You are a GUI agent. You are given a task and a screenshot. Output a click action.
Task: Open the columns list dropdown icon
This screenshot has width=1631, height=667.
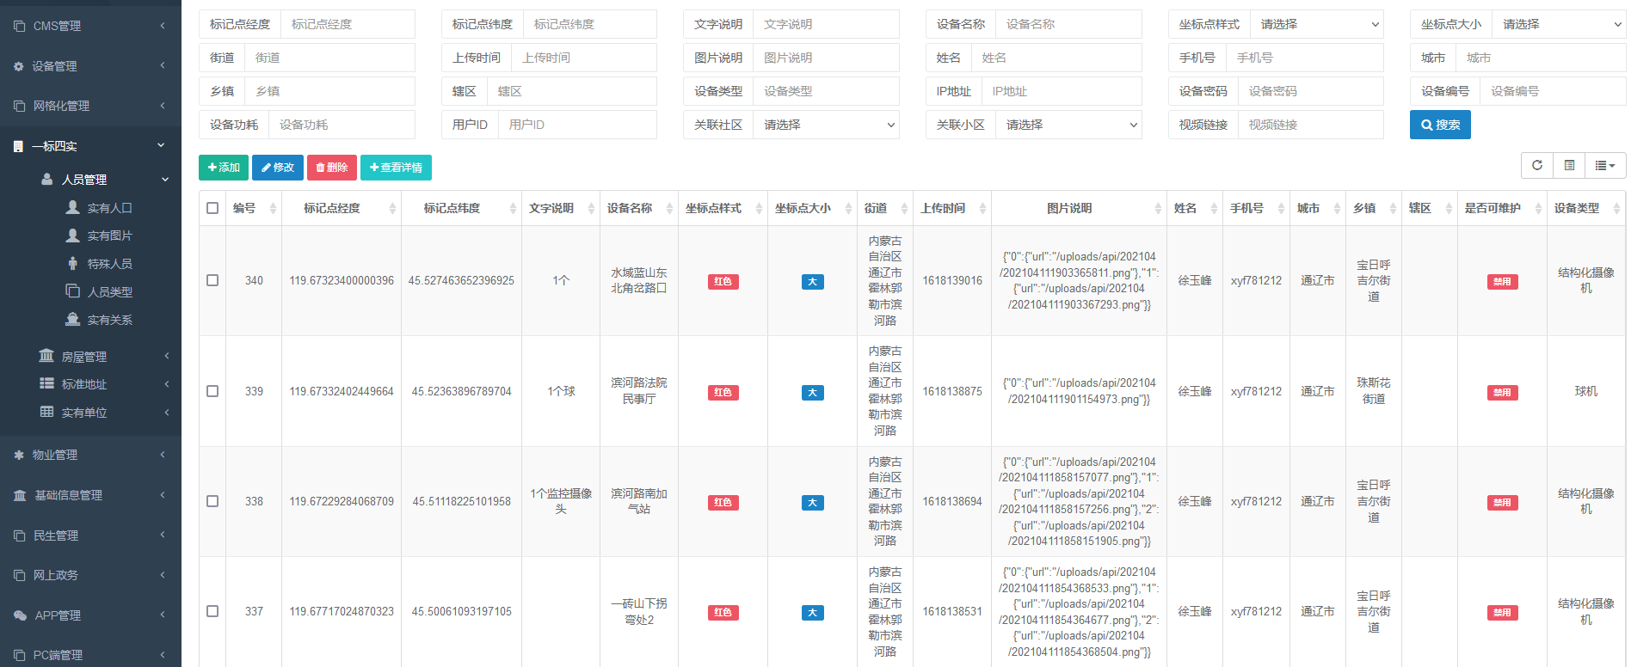(x=1604, y=165)
